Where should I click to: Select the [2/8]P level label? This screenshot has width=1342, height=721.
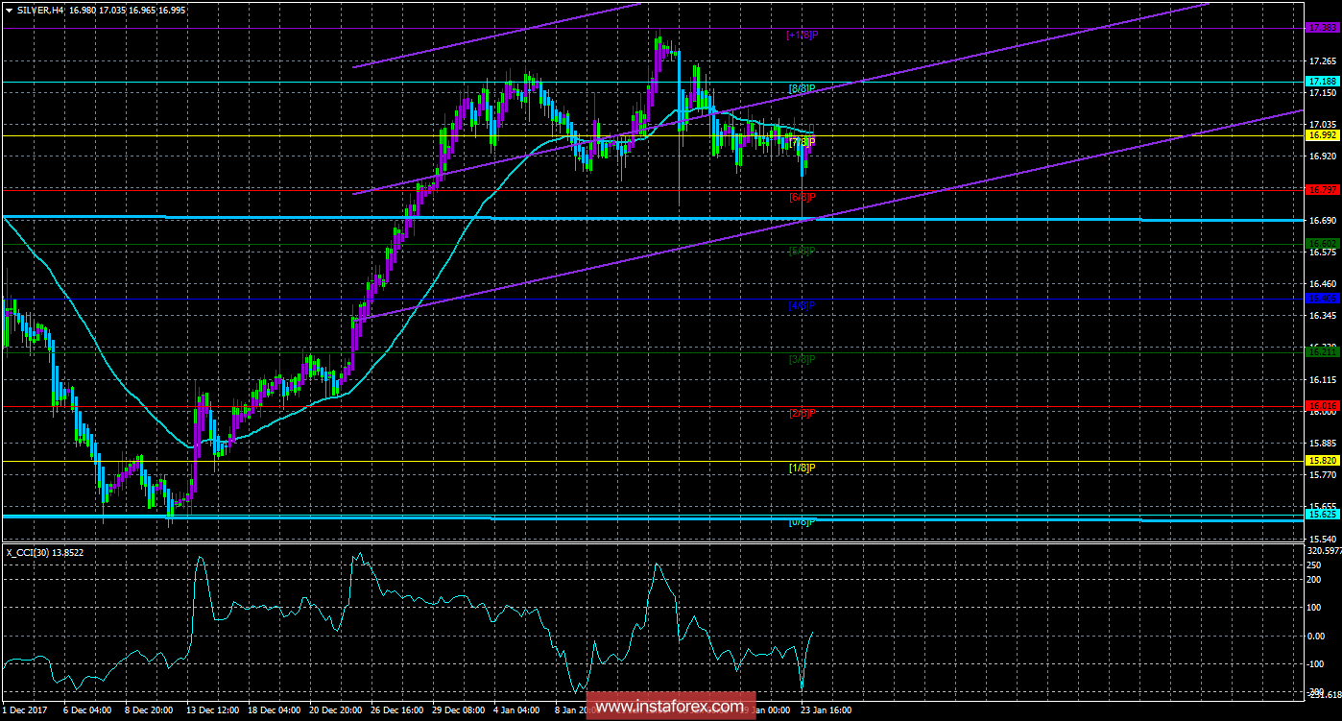tap(801, 414)
